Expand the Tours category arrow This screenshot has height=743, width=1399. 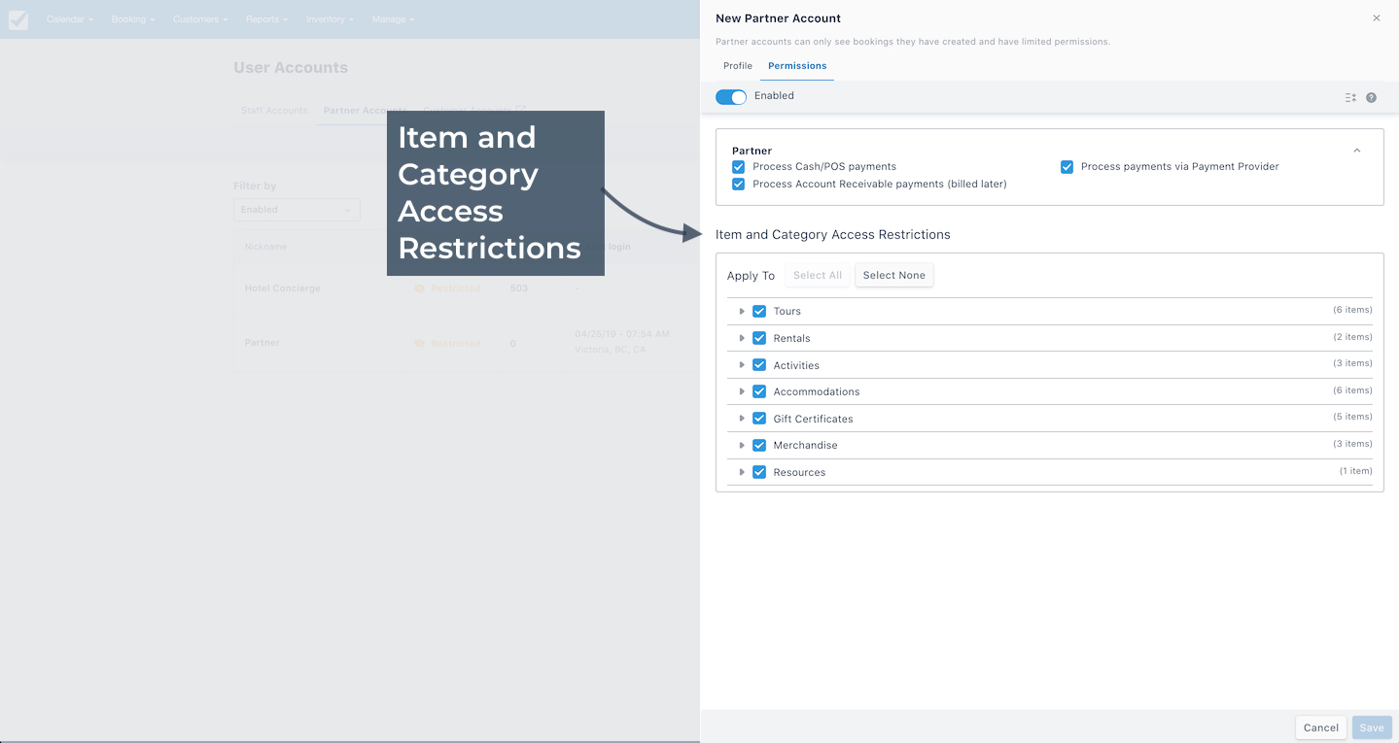(741, 312)
